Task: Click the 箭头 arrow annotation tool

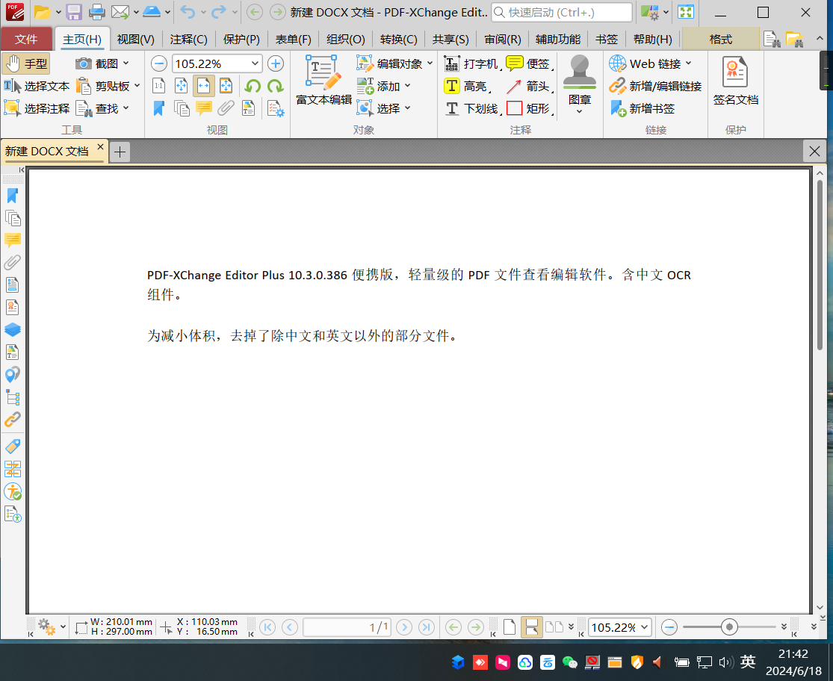Action: (x=528, y=87)
